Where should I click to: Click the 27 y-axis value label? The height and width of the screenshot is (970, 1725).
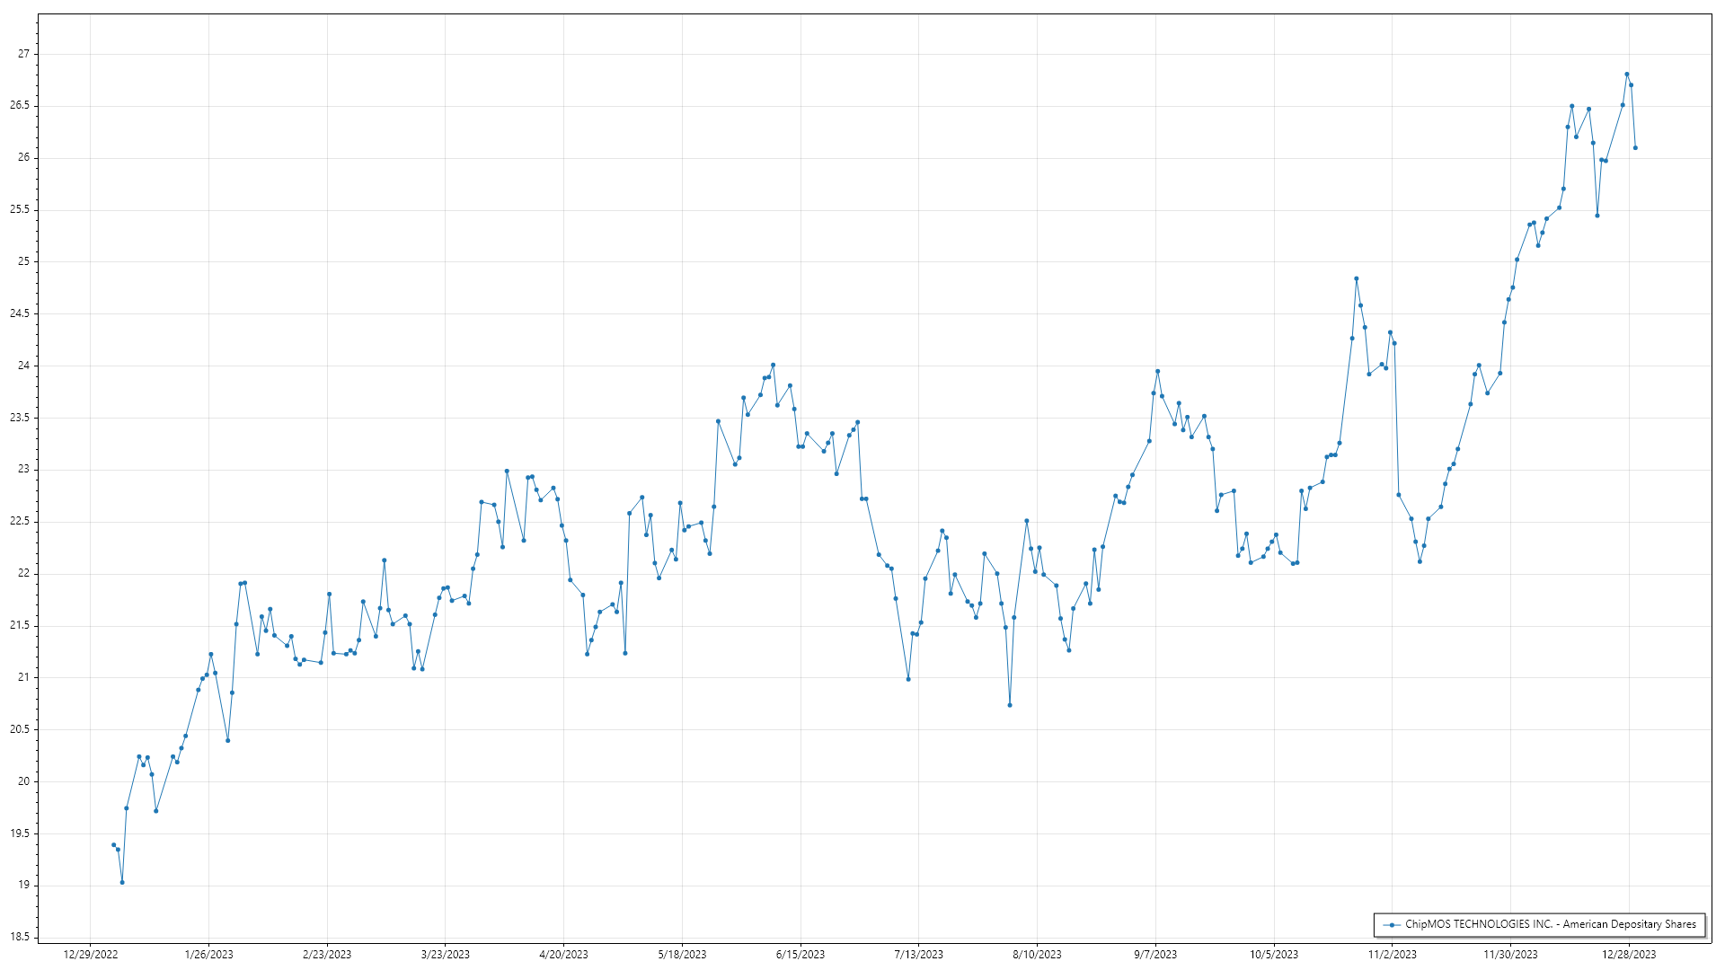[23, 54]
